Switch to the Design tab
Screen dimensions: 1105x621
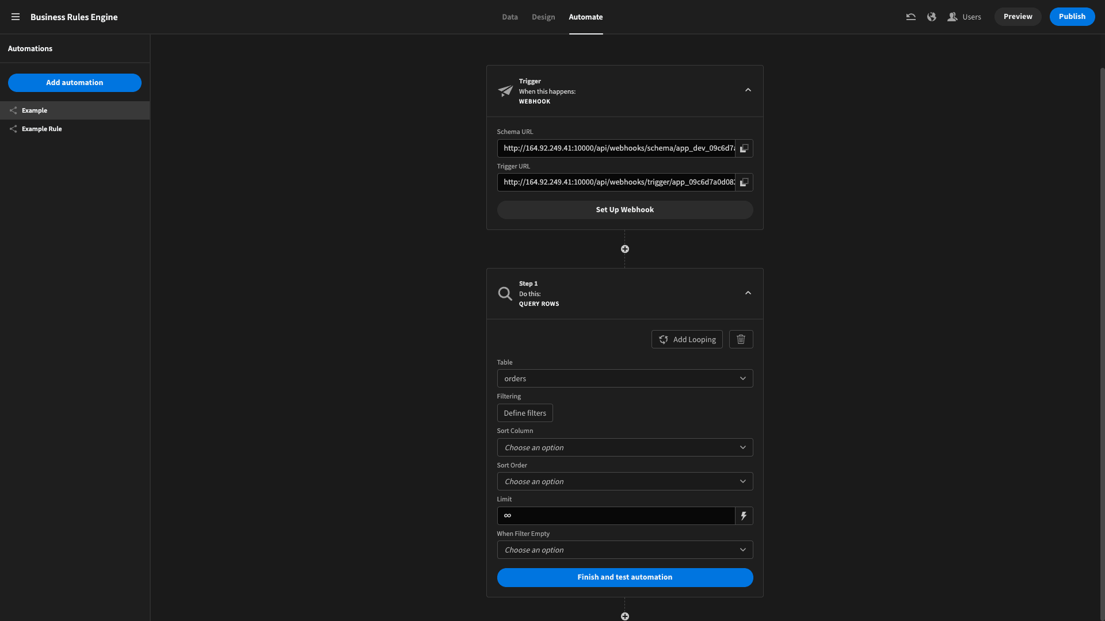click(x=543, y=17)
